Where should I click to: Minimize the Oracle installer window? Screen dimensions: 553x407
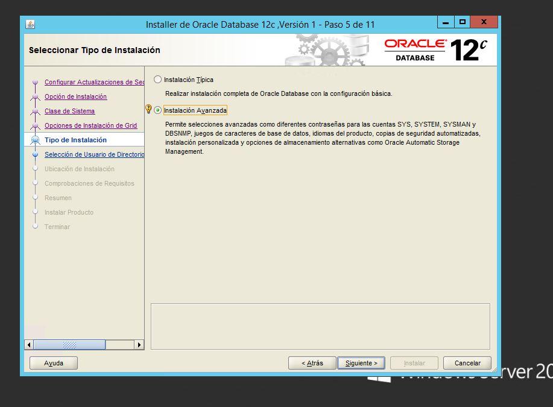pyautogui.click(x=446, y=22)
